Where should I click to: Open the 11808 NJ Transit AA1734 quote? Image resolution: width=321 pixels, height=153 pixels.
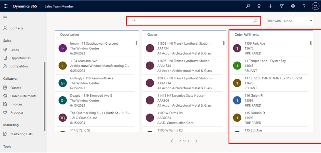[182, 48]
